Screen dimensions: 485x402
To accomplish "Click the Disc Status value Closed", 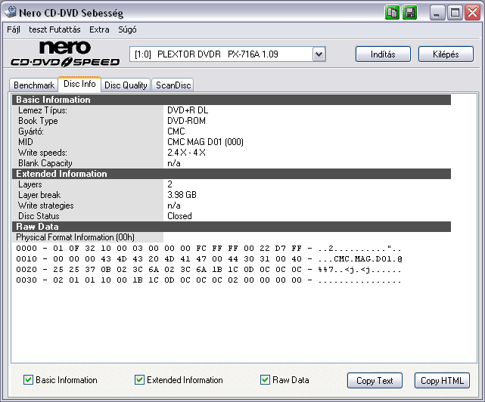I will [179, 216].
